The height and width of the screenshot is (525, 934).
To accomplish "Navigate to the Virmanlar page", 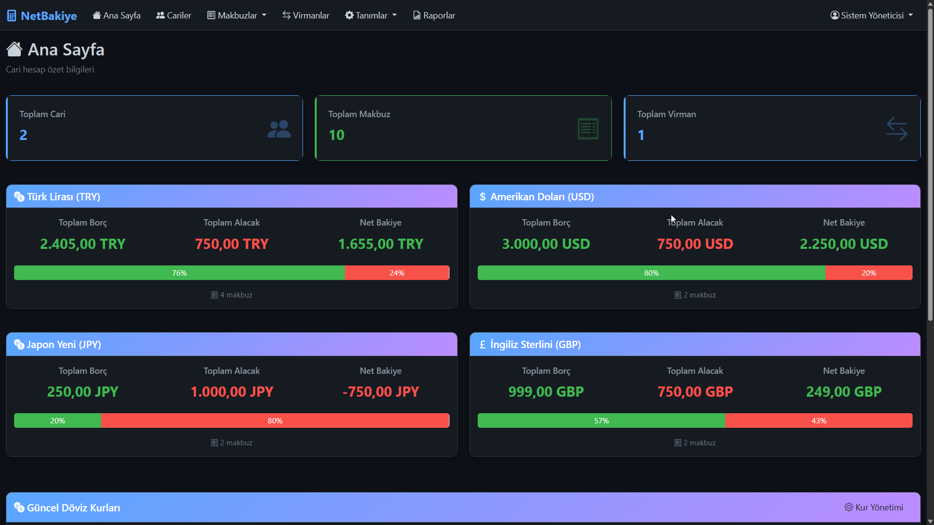I will (305, 15).
